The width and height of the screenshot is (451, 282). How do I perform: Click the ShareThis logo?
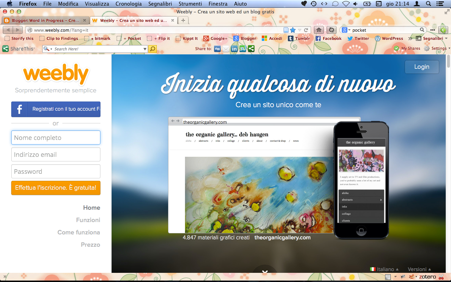[19, 49]
